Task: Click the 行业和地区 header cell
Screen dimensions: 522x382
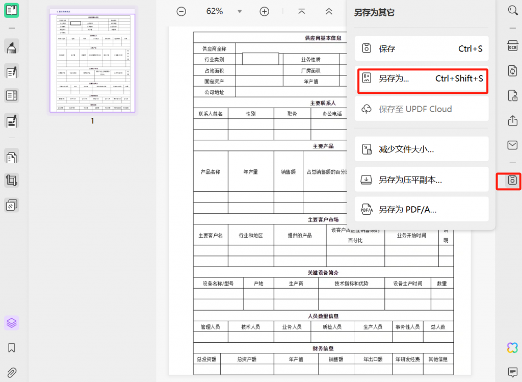Action: tap(251, 236)
